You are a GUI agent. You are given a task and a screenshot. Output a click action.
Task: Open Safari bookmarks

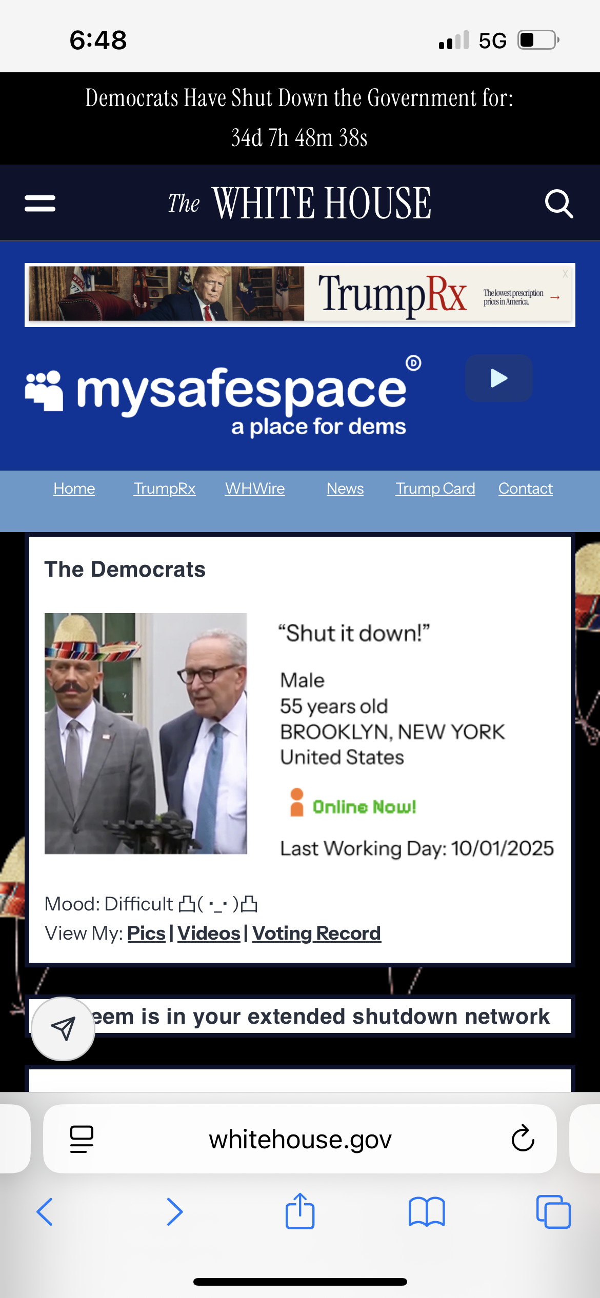(x=427, y=1212)
